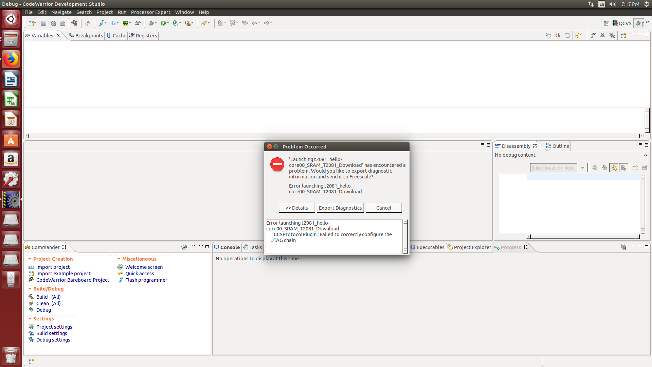Viewport: 652px width, 367px height.
Task: Toggle the Details button to collapse error text
Action: click(x=296, y=208)
